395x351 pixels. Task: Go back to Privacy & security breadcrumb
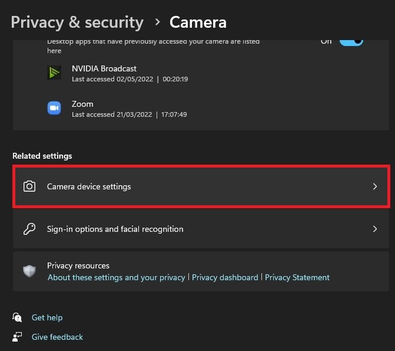pyautogui.click(x=77, y=22)
